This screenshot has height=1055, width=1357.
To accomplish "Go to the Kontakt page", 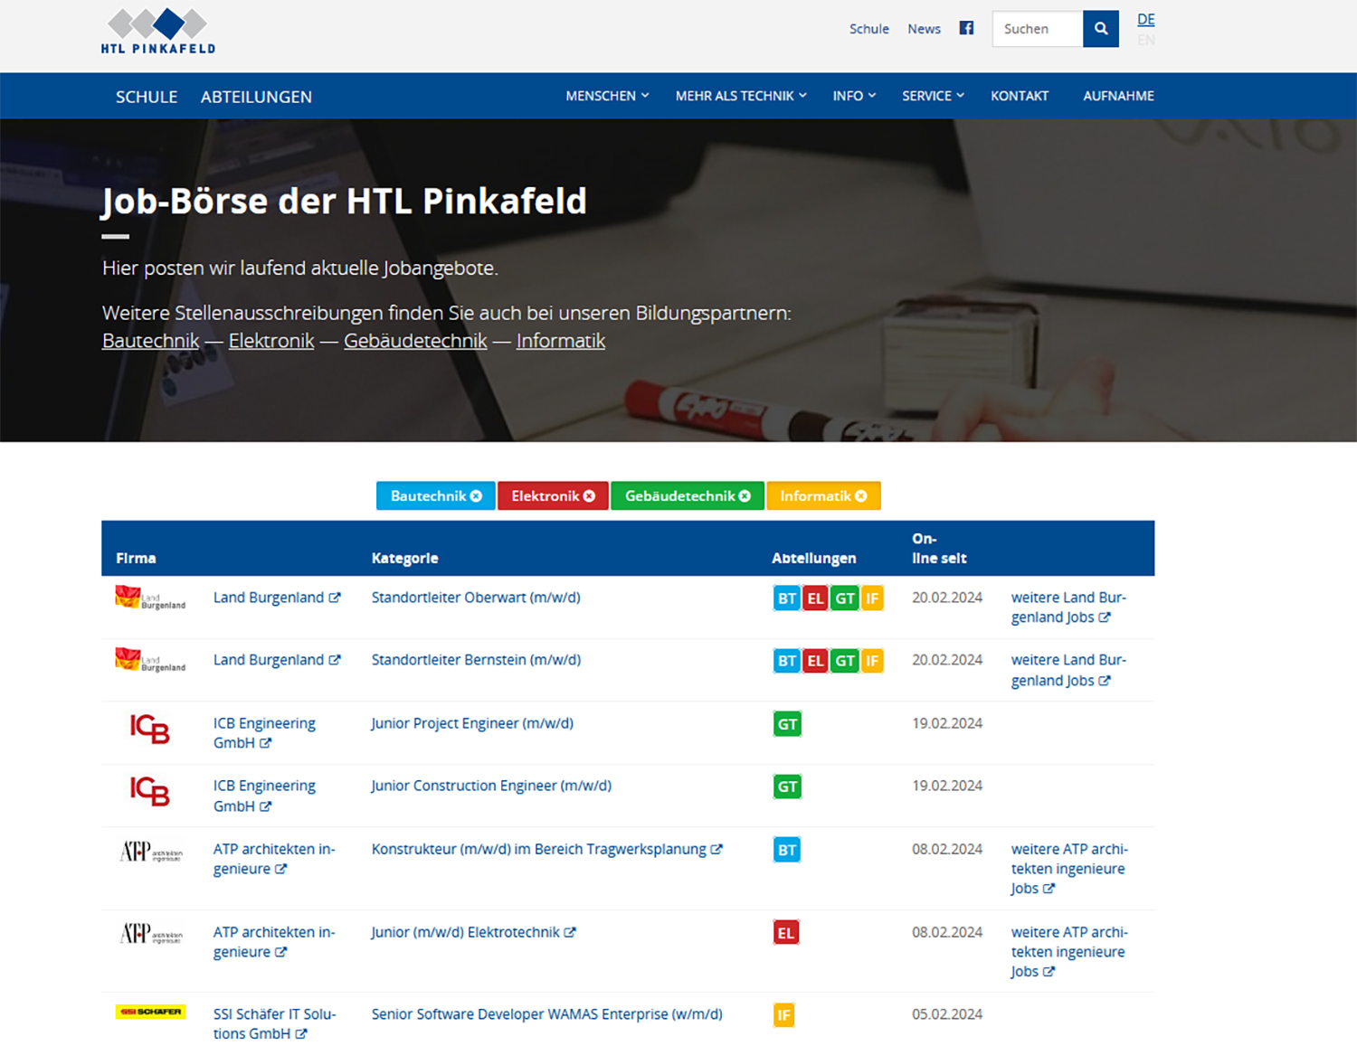I will (1019, 96).
